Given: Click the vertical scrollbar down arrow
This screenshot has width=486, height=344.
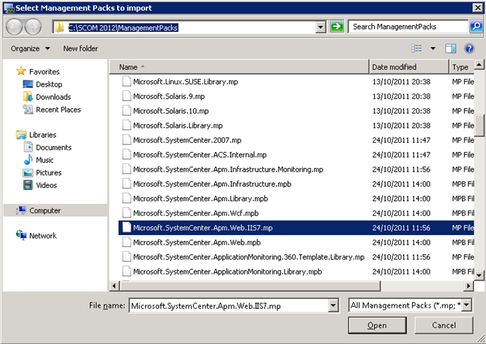Looking at the screenshot, I should click(x=479, y=275).
